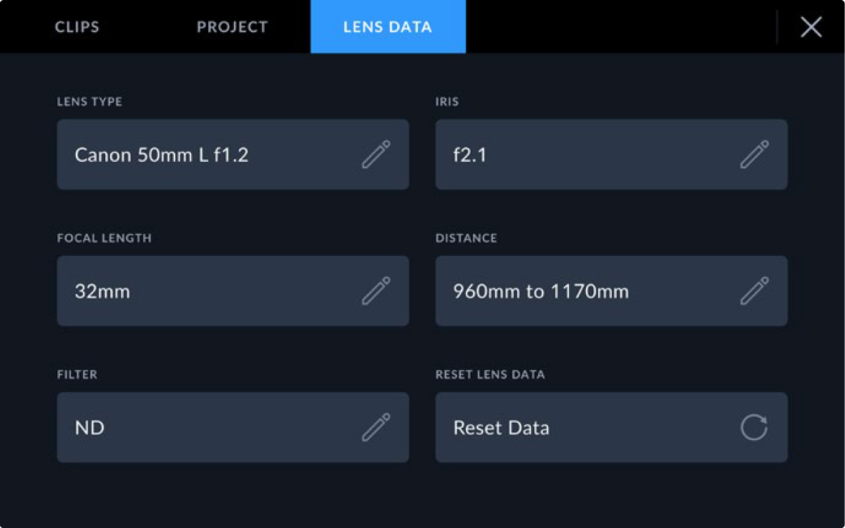
Task: Select the "960mm to 1170mm" distance value
Action: coord(541,291)
